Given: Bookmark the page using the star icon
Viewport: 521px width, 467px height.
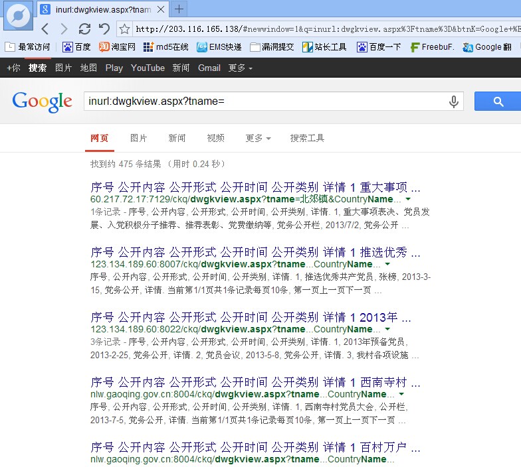Looking at the screenshot, I should click(x=125, y=29).
